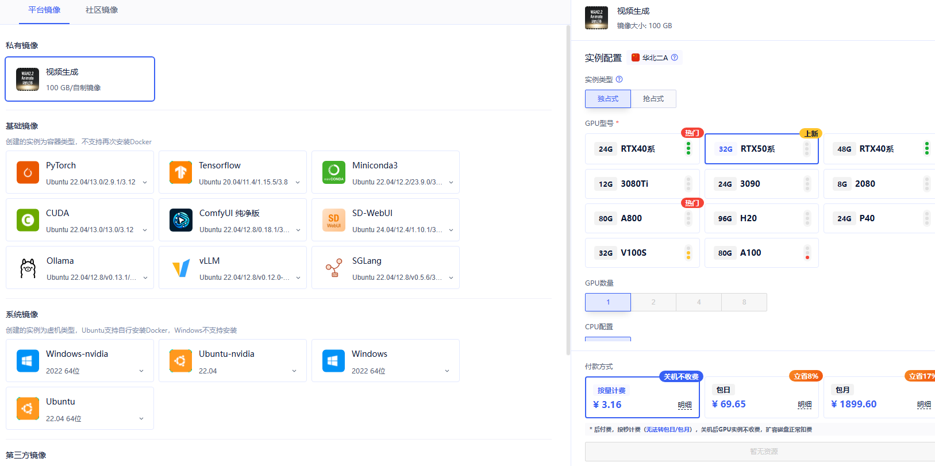Select the 视频生成 private image card

[80, 79]
